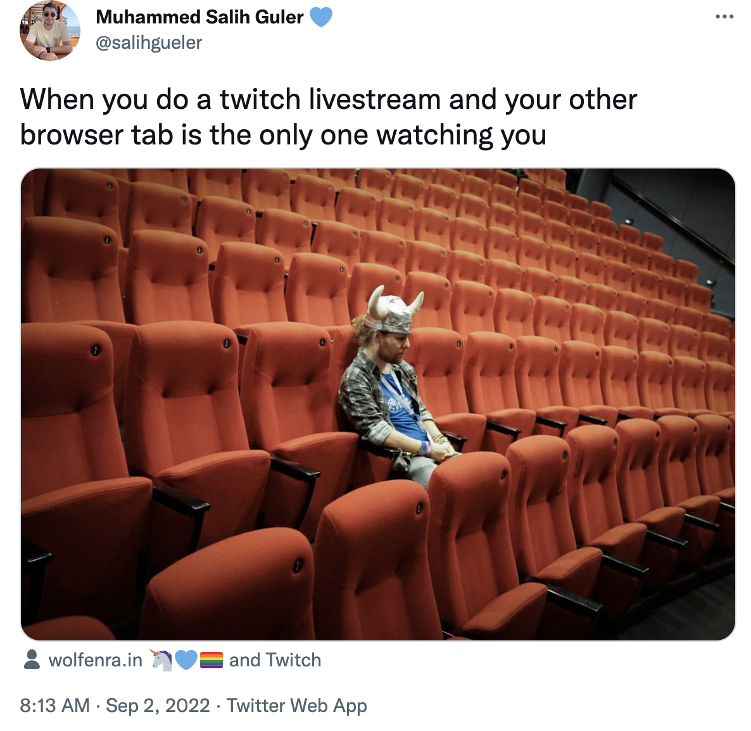Viewport: 751px width, 731px height.
Task: Visit the @salihgueler handle link
Action: pyautogui.click(x=149, y=42)
